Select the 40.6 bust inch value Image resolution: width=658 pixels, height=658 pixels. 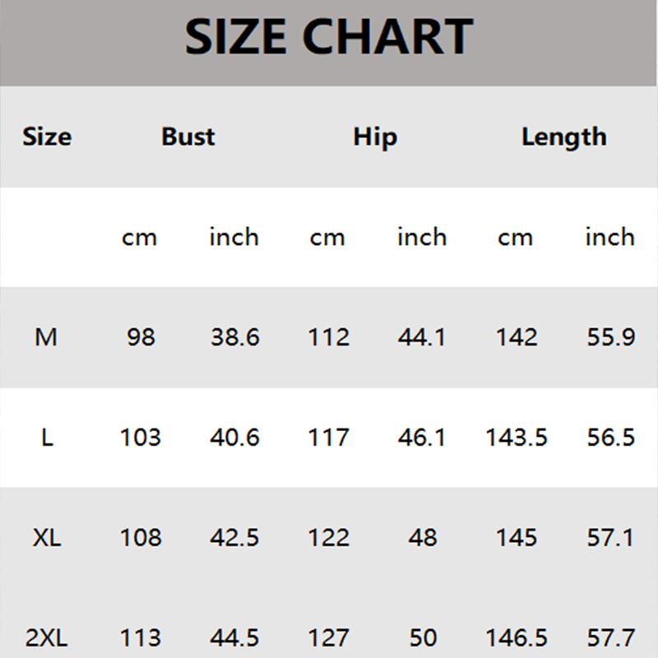coord(234,437)
